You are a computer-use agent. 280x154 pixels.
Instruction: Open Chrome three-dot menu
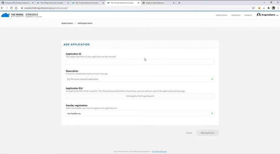pyautogui.click(x=278, y=8)
